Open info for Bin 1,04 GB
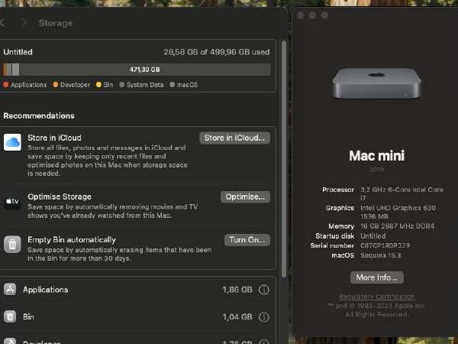This screenshot has height=344, width=458. point(264,317)
